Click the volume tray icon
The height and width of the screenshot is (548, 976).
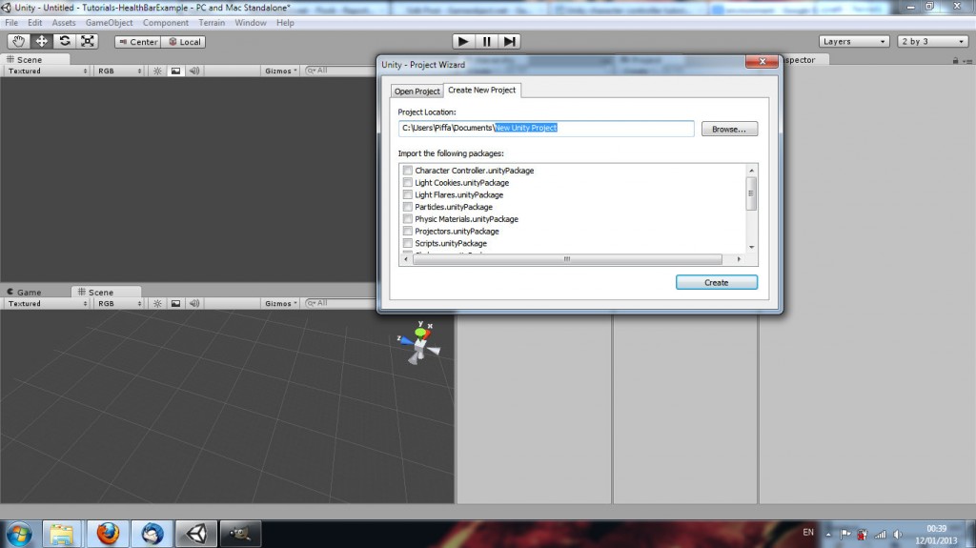(x=898, y=535)
